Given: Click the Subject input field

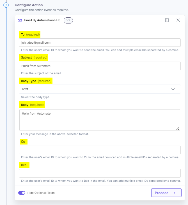Looking at the screenshot, I should (100, 66).
